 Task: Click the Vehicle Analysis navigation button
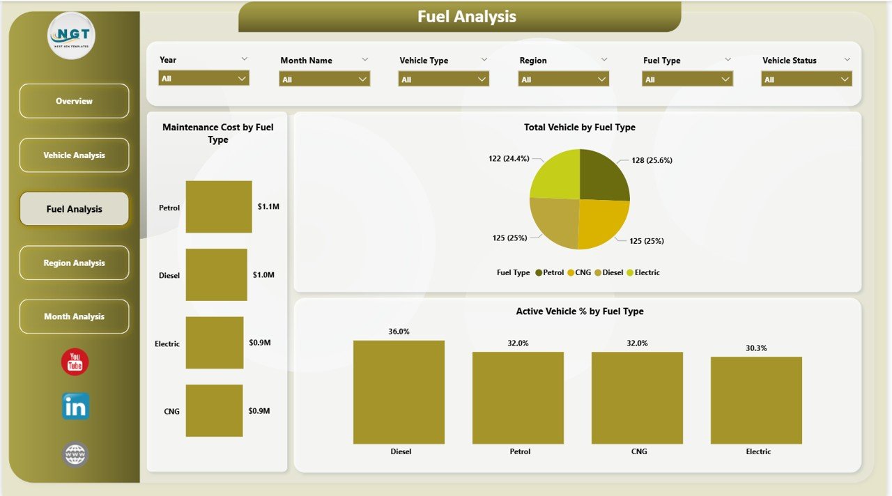(74, 155)
